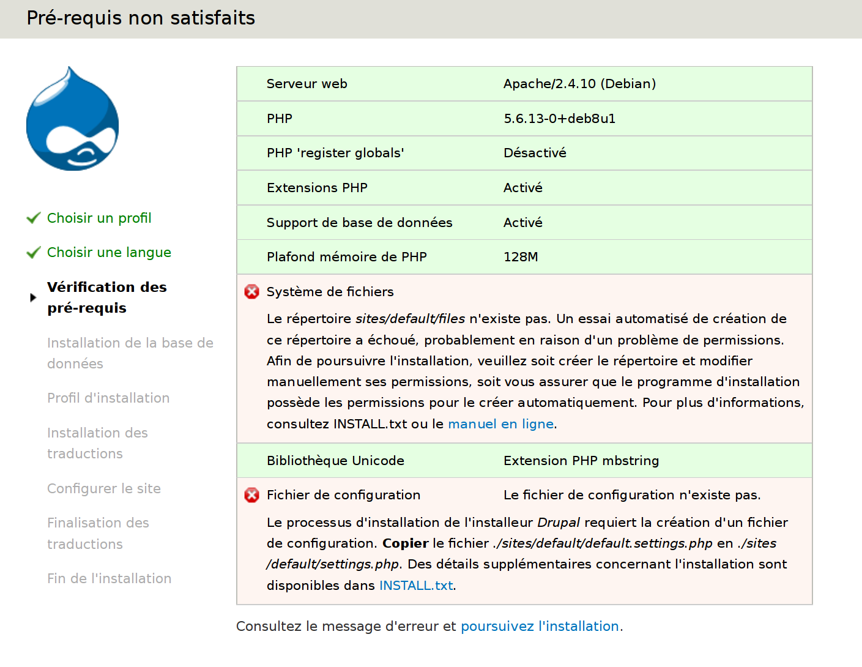Open the 'manuel en ligne' link
This screenshot has height=667, width=862.
tap(500, 424)
